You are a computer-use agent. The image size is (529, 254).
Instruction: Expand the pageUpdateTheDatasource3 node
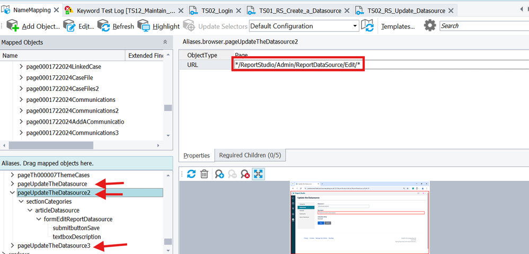click(13, 246)
